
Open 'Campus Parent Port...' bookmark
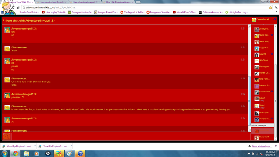click(x=106, y=12)
